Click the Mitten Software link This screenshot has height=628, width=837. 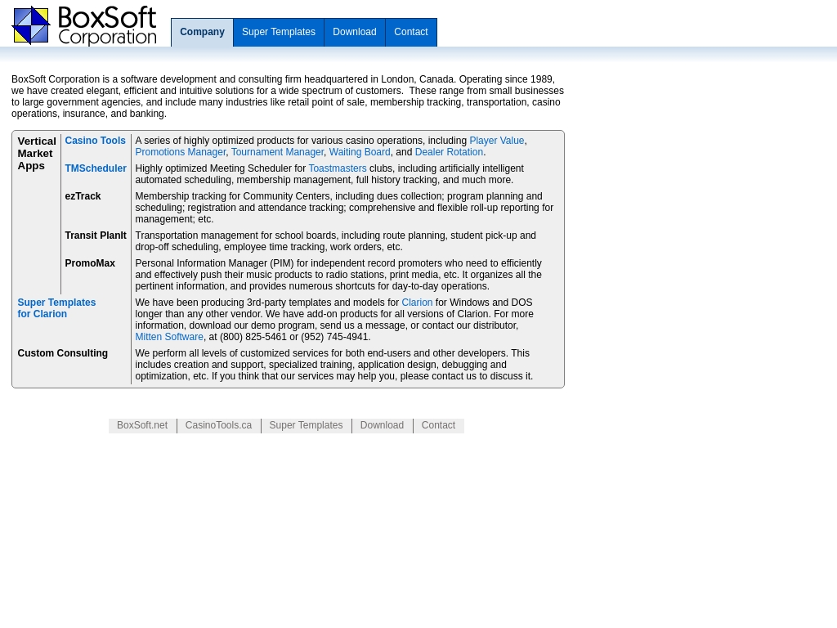169,337
